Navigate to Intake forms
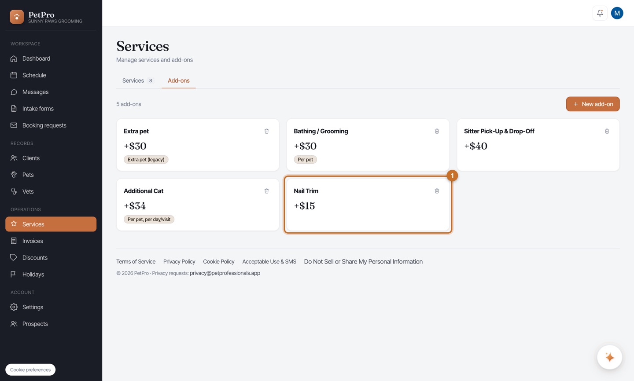The image size is (634, 381). pyautogui.click(x=51, y=109)
